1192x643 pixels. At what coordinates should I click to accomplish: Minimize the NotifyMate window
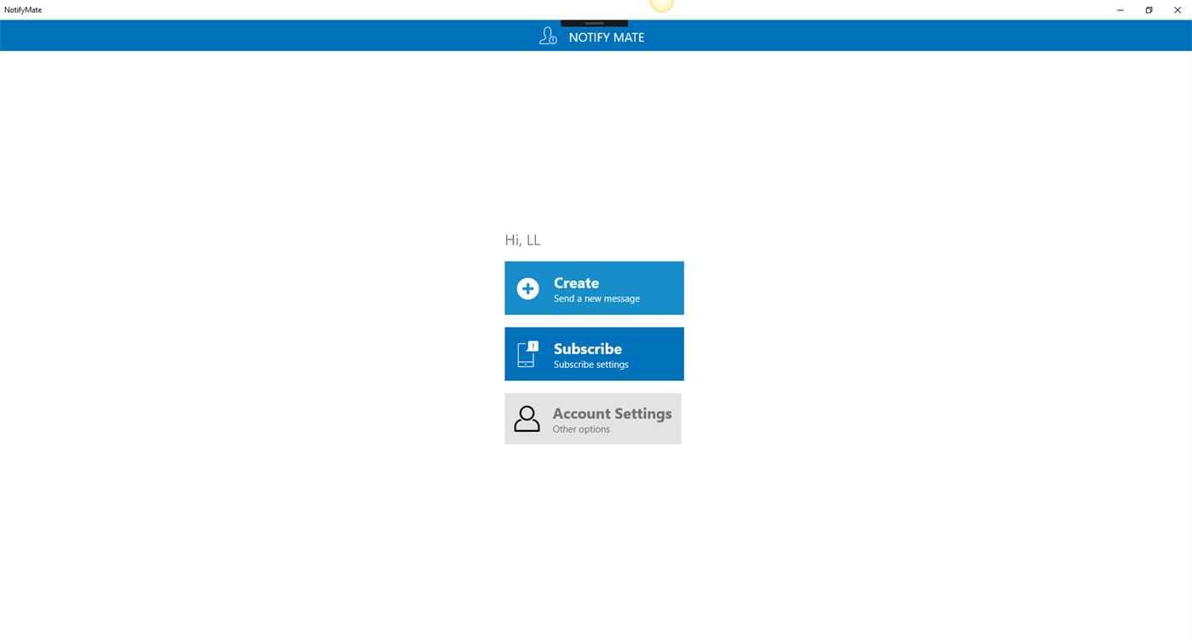tap(1119, 9)
